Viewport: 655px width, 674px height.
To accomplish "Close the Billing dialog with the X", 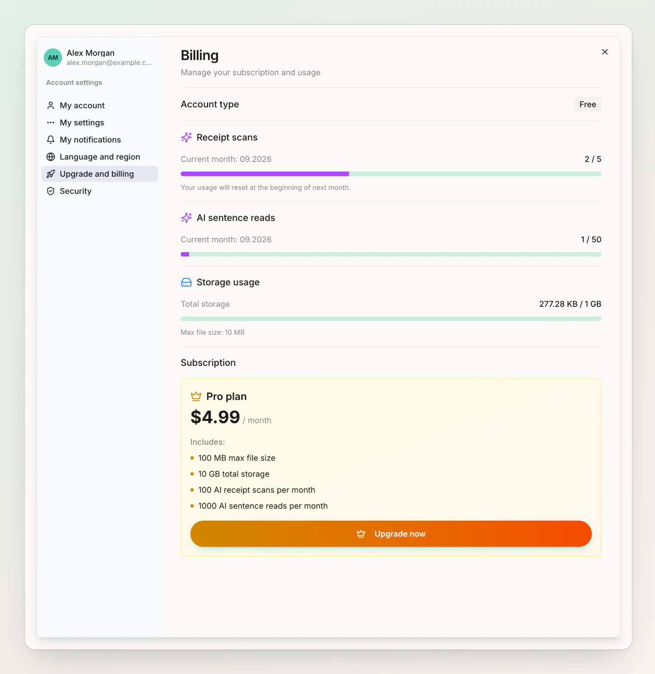I will 605,52.
